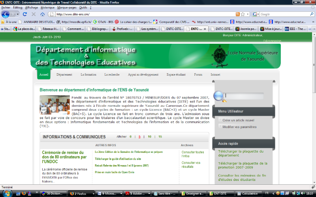Click the RSS feed icon in address bar
316x197 pixels.
[237, 14]
